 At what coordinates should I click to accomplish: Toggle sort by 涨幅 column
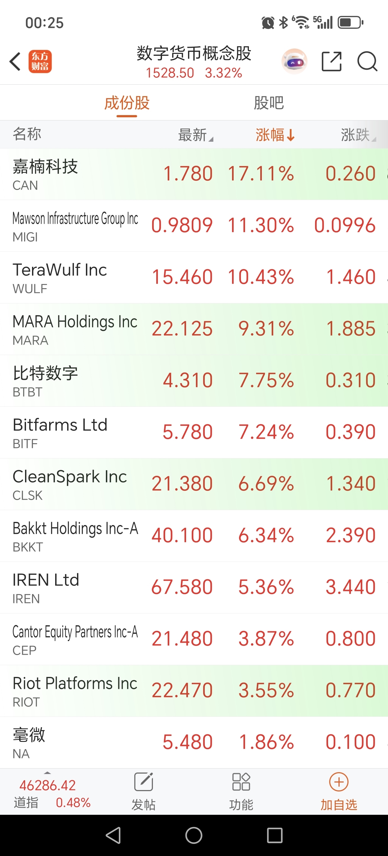[275, 135]
